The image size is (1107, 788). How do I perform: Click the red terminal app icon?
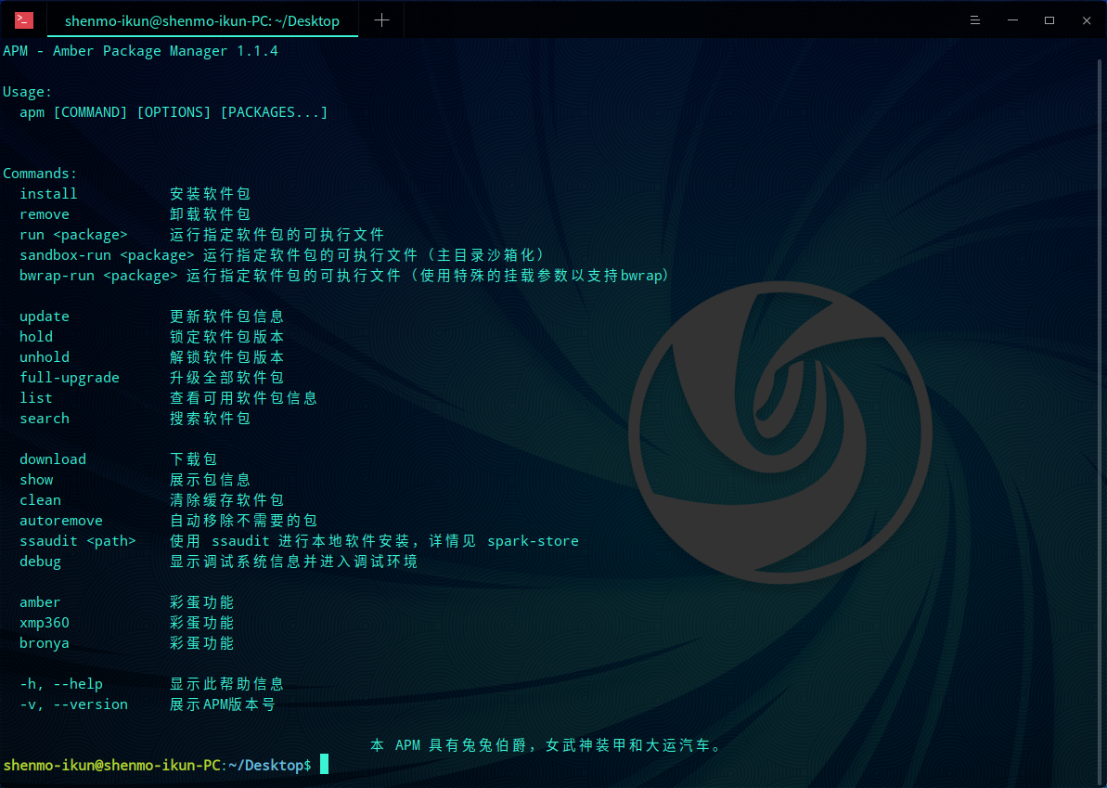pos(24,20)
